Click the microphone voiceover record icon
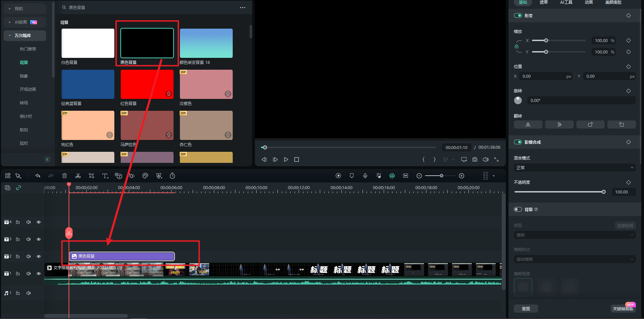The width and height of the screenshot is (644, 319). (x=365, y=176)
